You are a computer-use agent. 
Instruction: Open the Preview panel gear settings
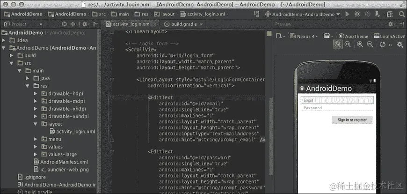[392, 24]
